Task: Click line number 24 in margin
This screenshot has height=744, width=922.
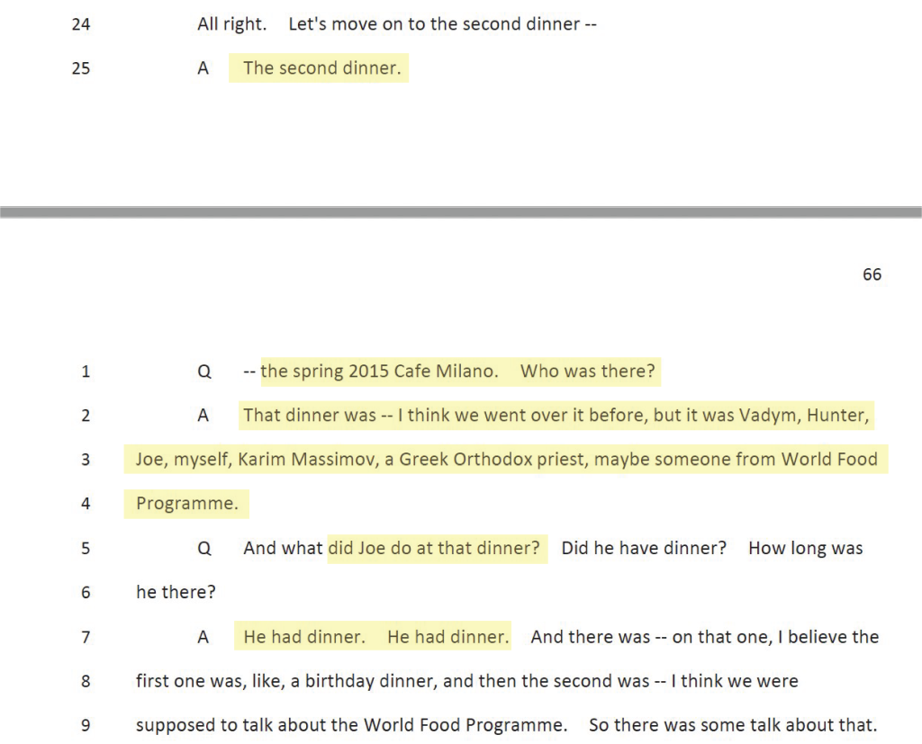Action: 81,24
